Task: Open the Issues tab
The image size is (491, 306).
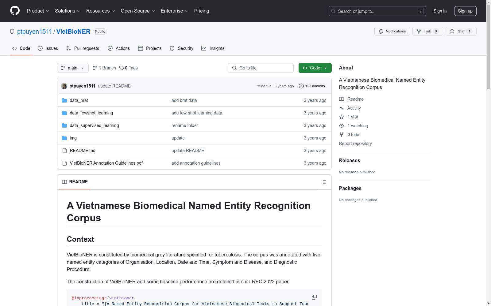Action: point(48,48)
